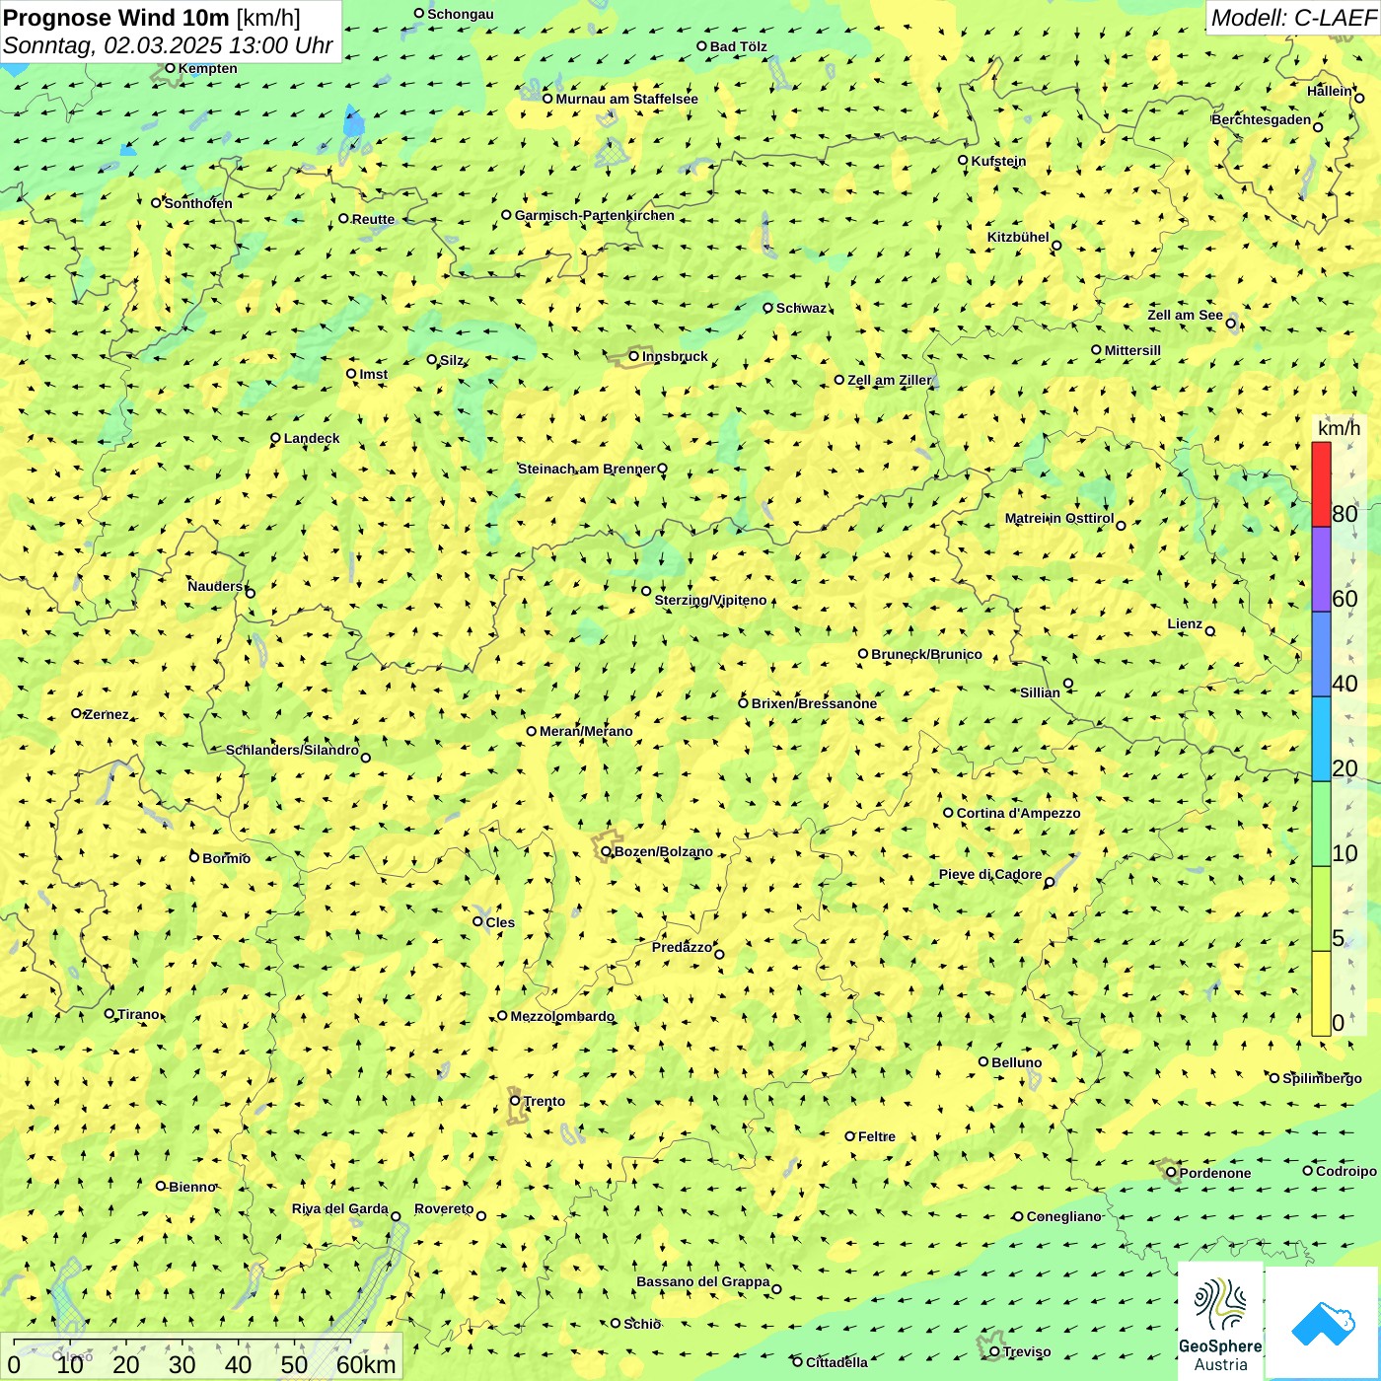Click the Zernez label

pyautogui.click(x=107, y=714)
